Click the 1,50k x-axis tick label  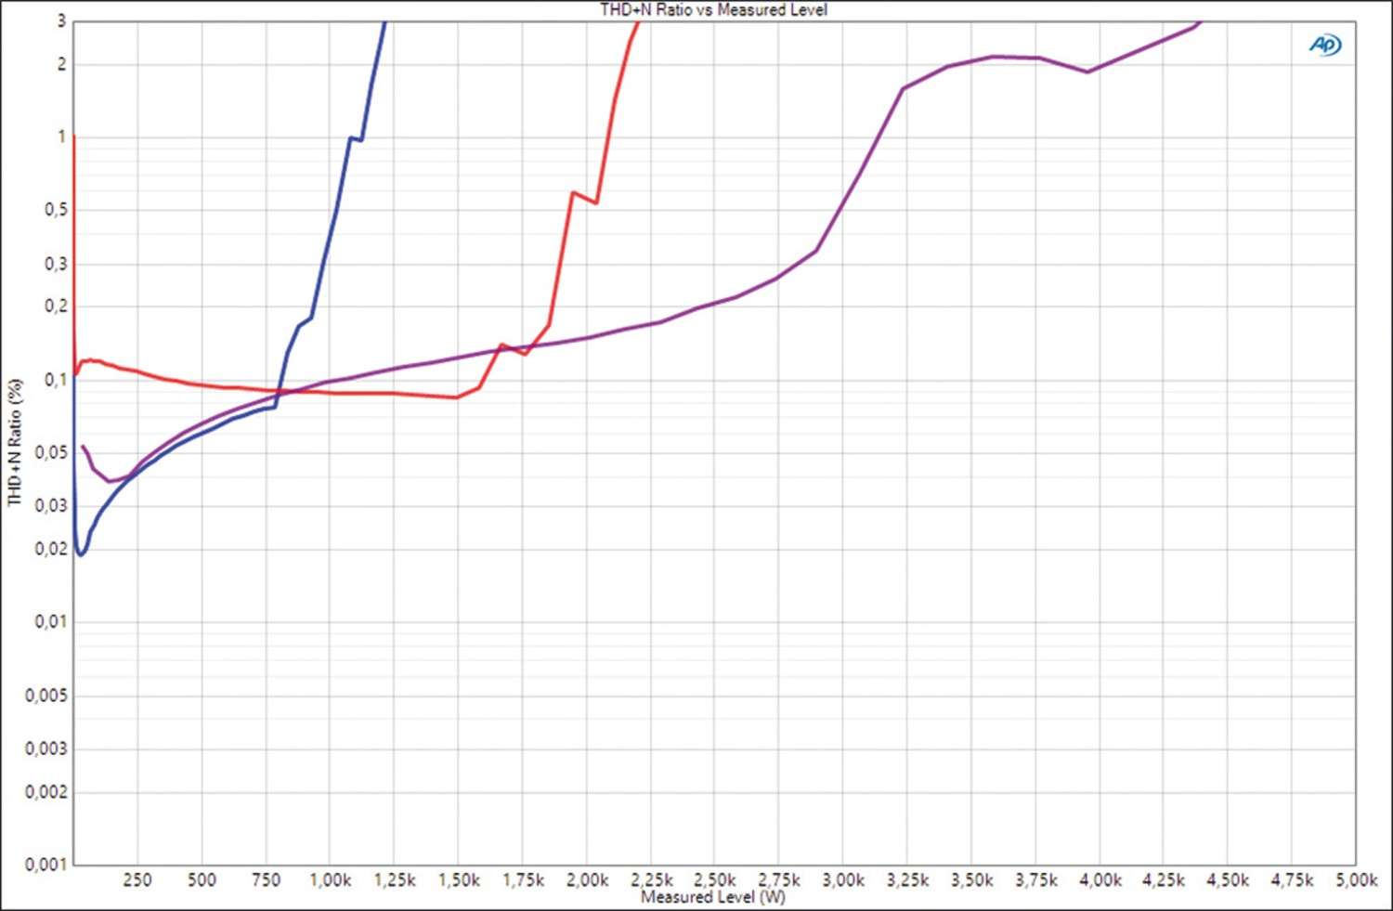(458, 879)
